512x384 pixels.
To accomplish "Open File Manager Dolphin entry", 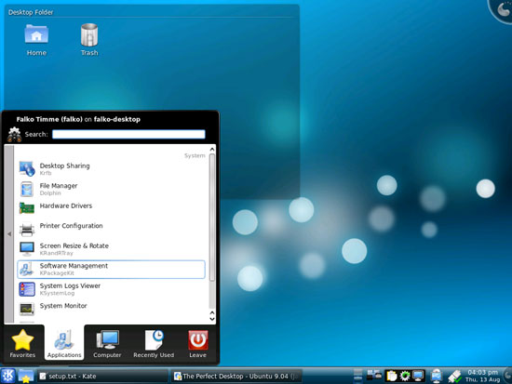I will pyautogui.click(x=111, y=189).
